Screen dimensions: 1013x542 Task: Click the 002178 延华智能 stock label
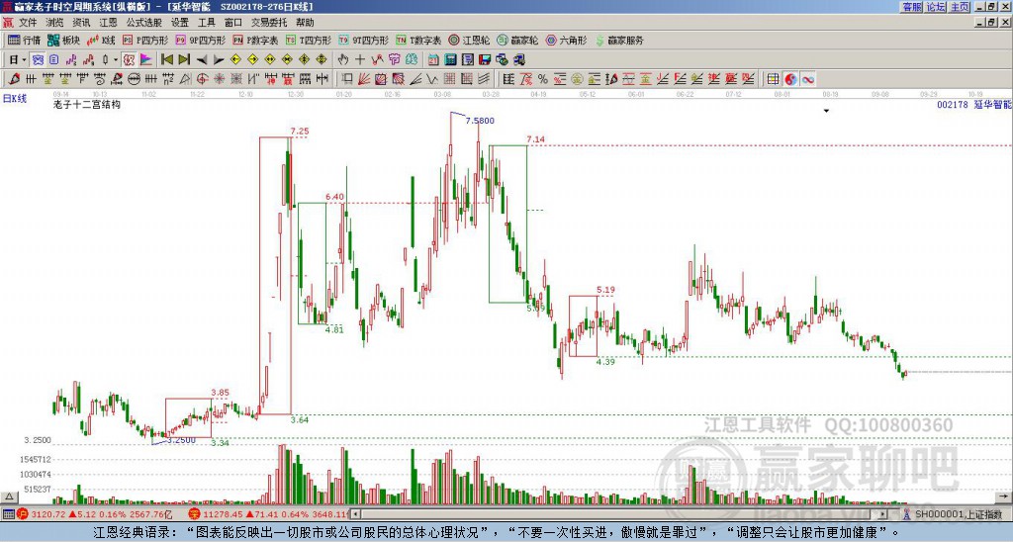(x=974, y=104)
